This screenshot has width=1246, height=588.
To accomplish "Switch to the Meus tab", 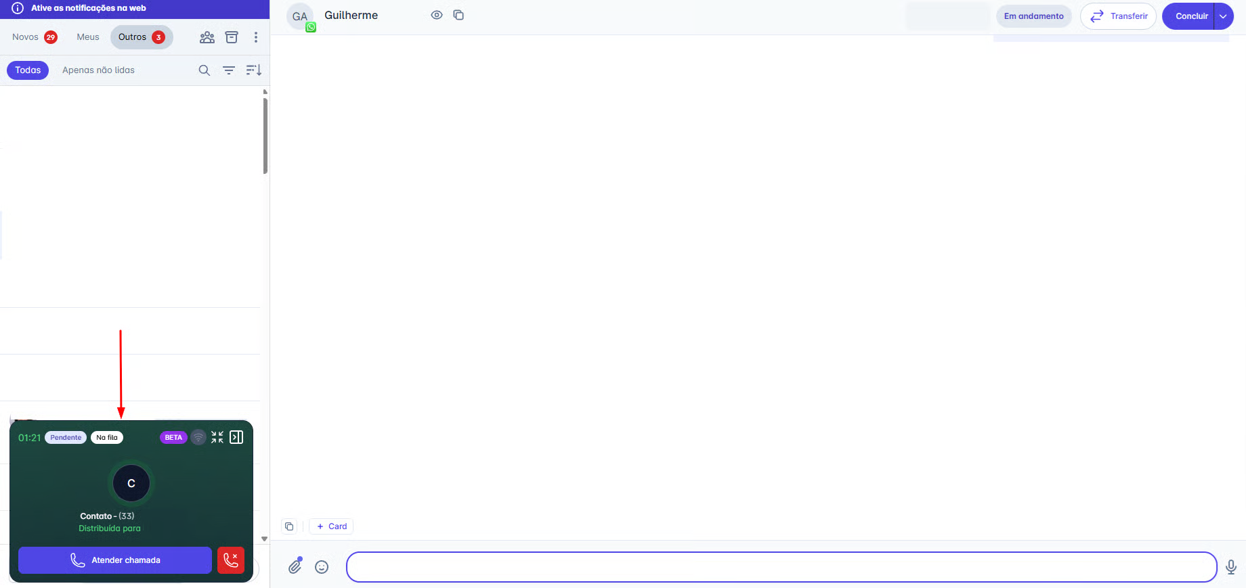I will point(88,37).
